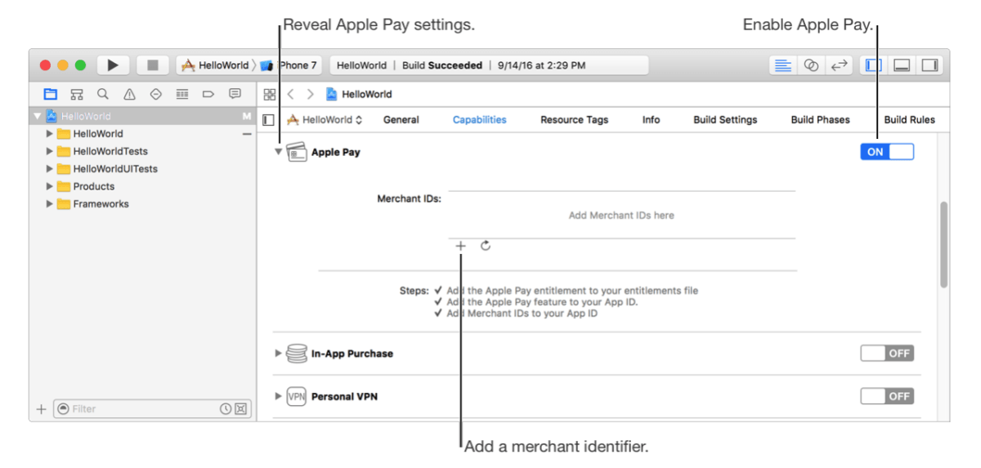Viewport: 981px width, 468px height.
Task: Switch to the Build Settings tab
Action: (x=725, y=120)
